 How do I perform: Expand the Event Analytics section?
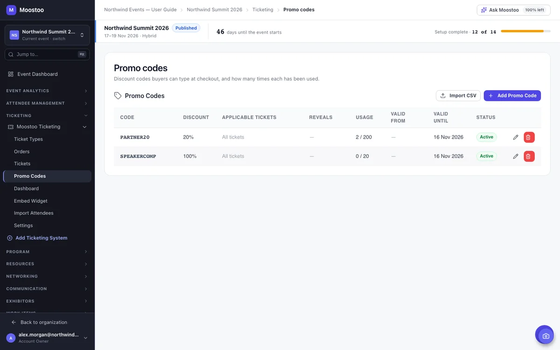pyautogui.click(x=47, y=91)
